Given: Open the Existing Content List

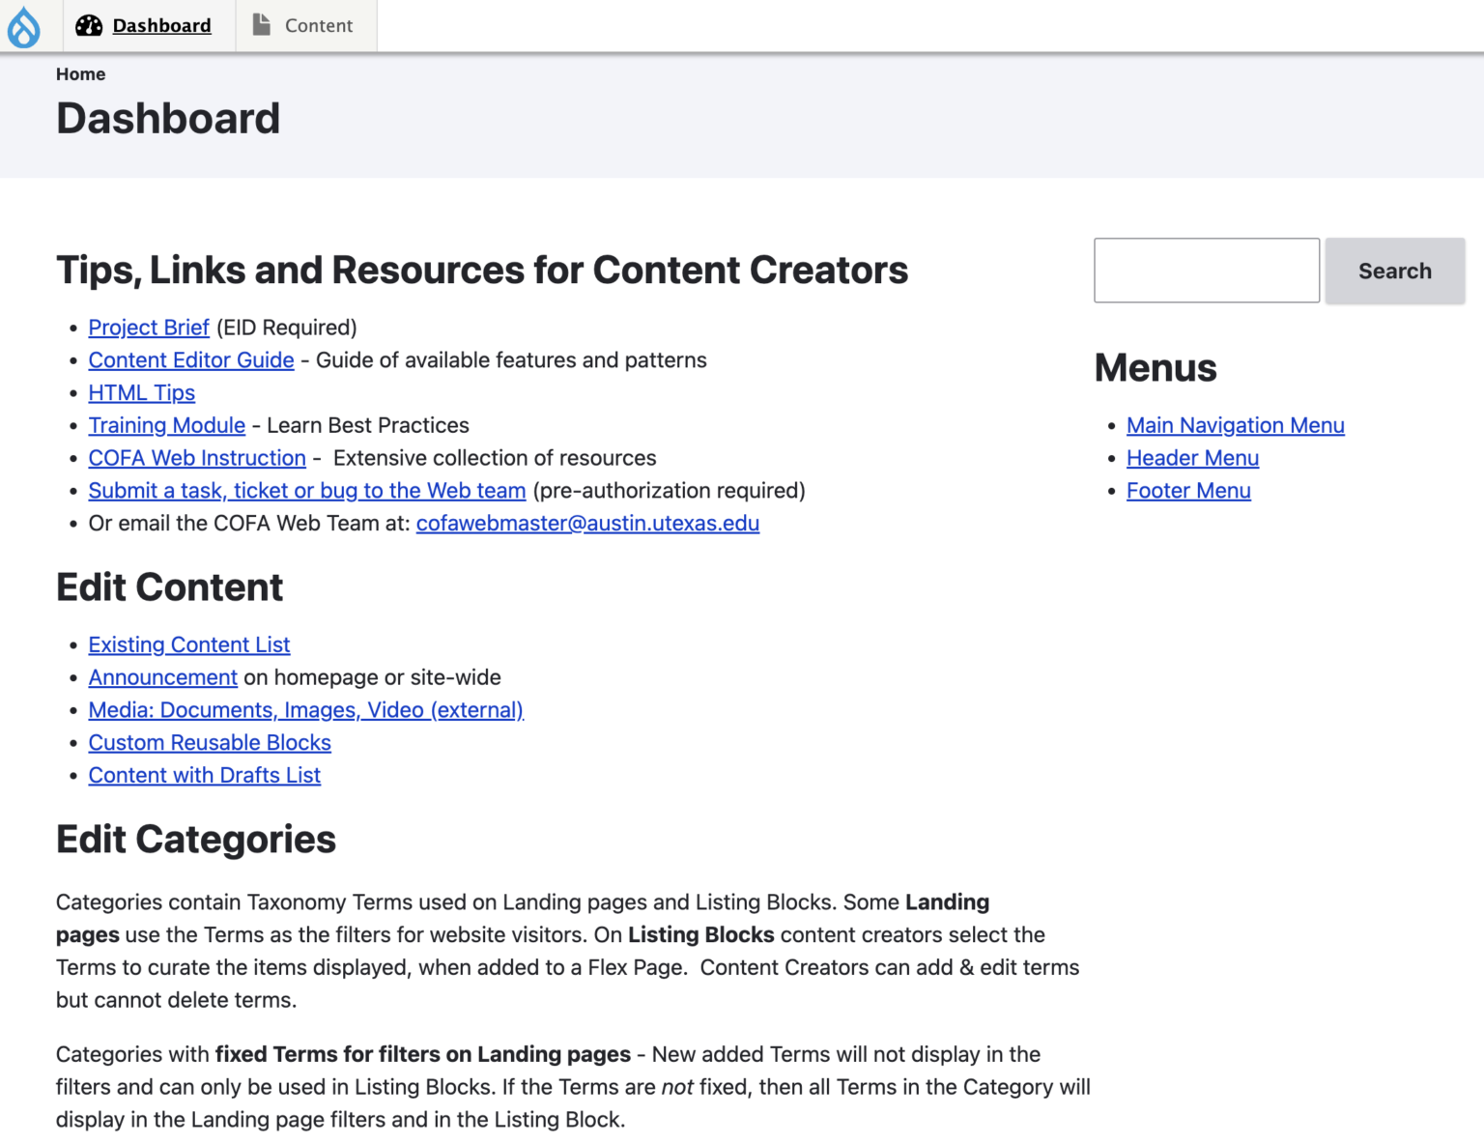Looking at the screenshot, I should point(188,644).
